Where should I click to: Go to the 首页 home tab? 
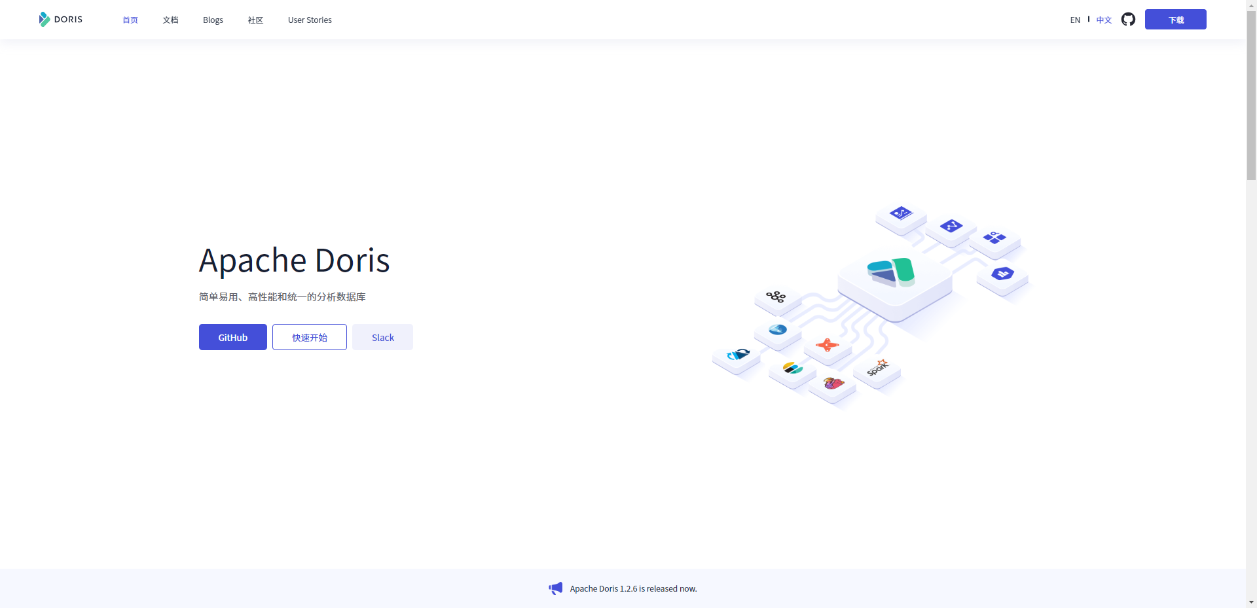click(130, 20)
